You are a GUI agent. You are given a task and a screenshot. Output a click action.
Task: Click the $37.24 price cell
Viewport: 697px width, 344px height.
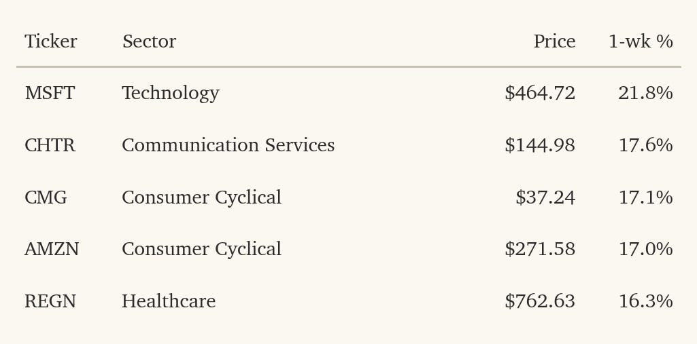click(545, 197)
